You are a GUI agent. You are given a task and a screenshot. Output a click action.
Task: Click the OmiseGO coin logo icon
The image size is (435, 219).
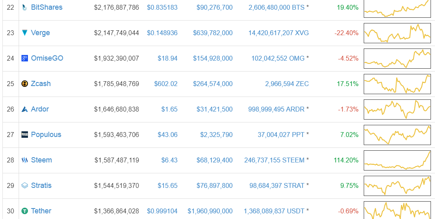tap(25, 58)
